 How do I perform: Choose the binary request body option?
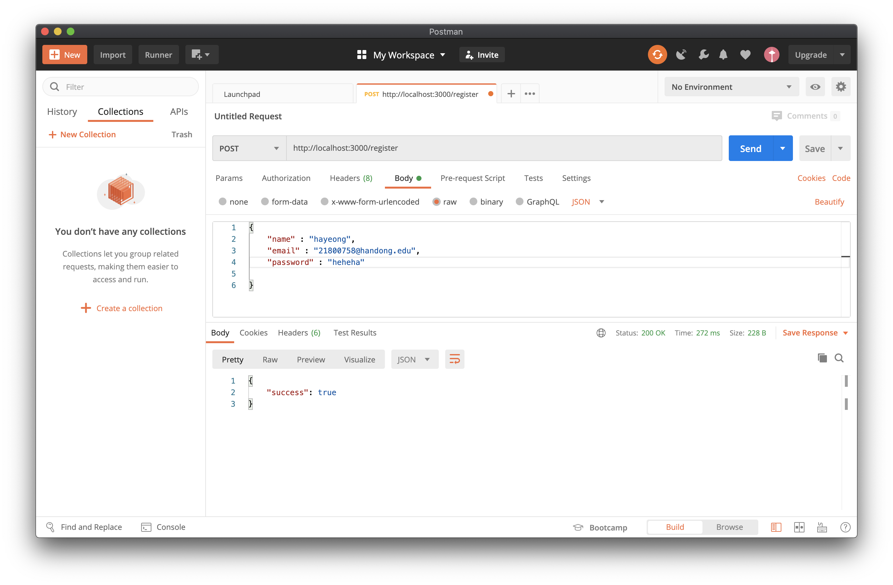click(473, 201)
